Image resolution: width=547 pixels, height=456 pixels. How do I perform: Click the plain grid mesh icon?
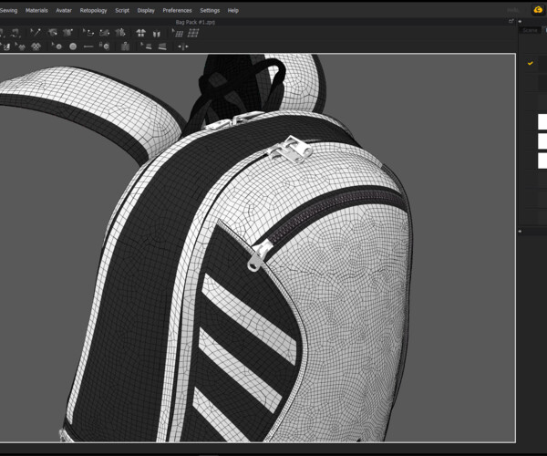click(x=193, y=33)
